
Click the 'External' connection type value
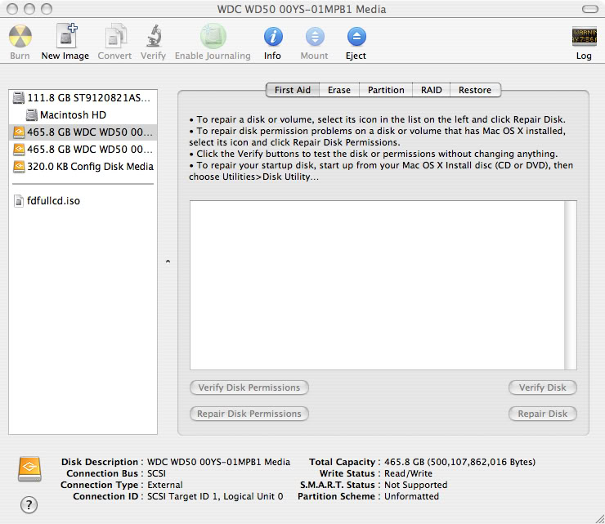click(x=165, y=485)
